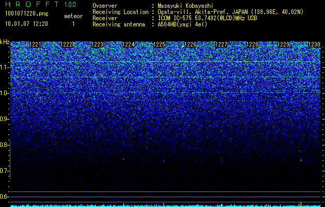Click the 1227 time marker
Image resolution: width=325 pixels, height=207 pixels.
(221, 45)
